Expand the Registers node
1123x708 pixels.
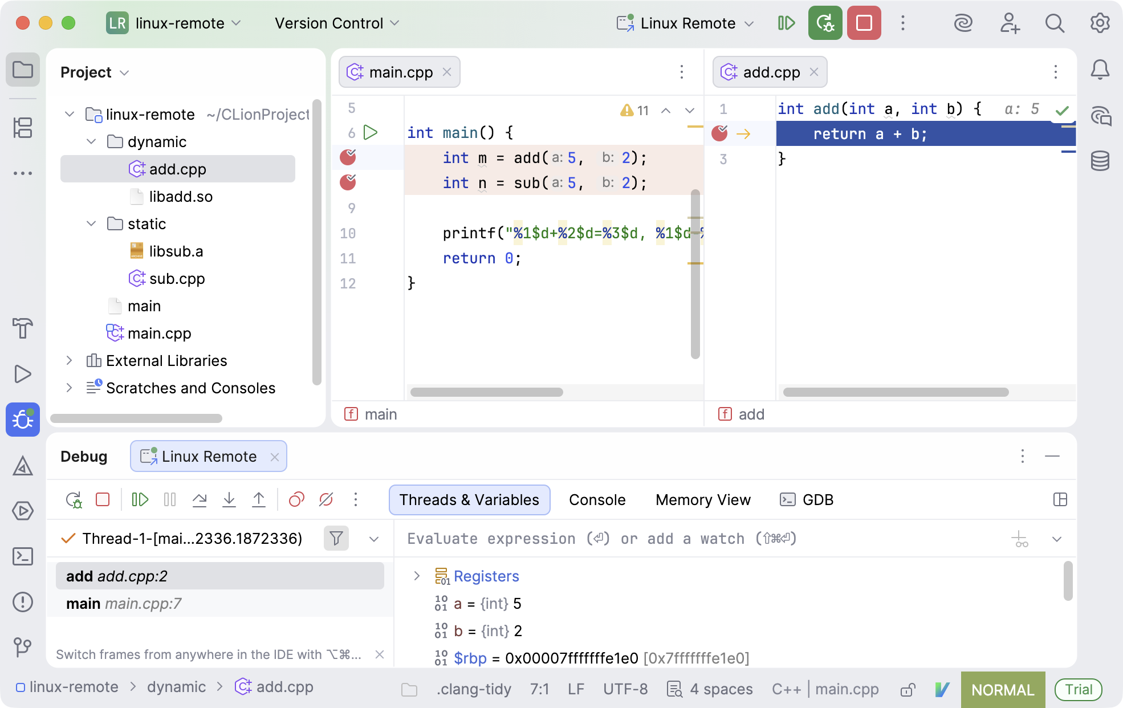(x=417, y=576)
